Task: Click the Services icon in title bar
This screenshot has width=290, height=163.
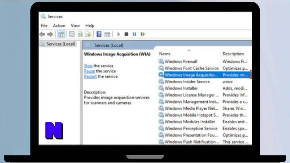Action: coord(43,16)
